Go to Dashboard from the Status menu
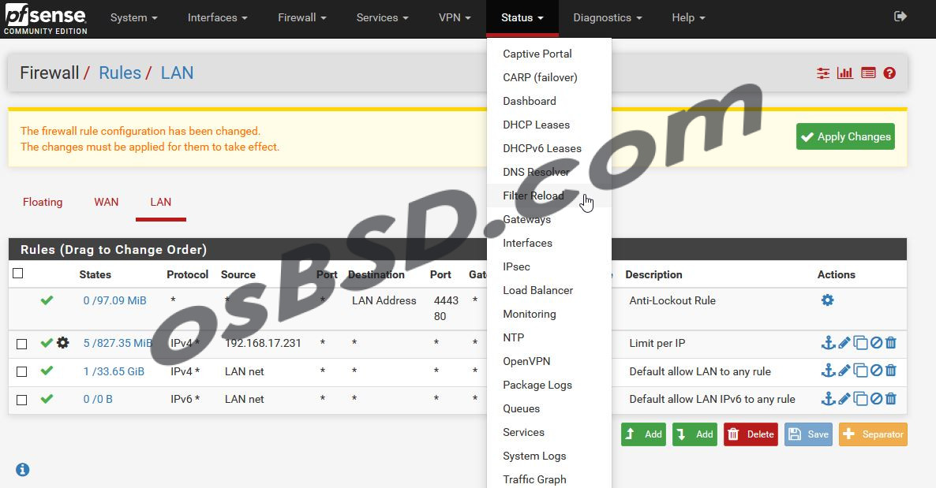936x488 pixels. [530, 102]
